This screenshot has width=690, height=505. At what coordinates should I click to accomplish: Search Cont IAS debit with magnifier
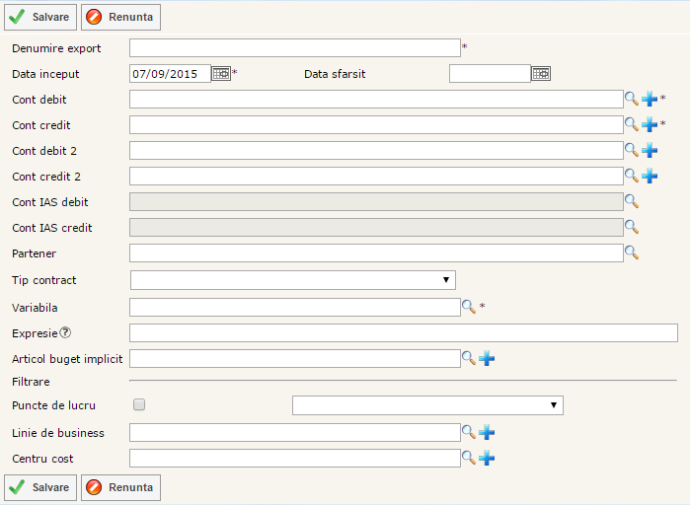pos(632,201)
